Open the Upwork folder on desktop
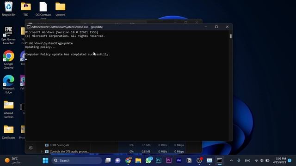 pyautogui.click(x=61, y=9)
